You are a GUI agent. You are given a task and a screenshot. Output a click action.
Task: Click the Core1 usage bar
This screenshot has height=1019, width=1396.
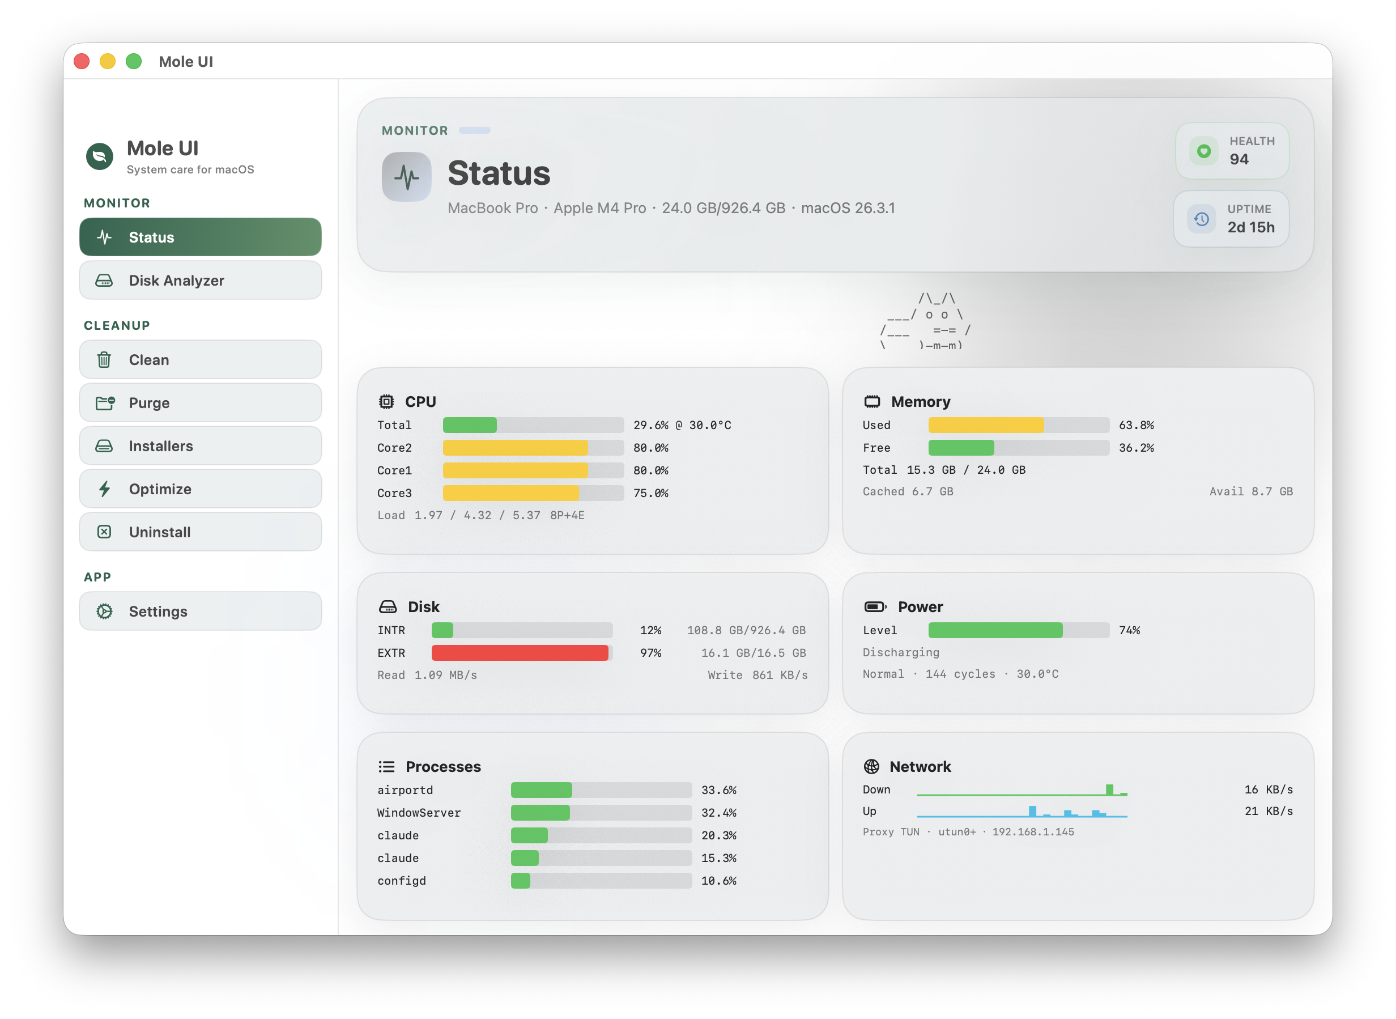(533, 470)
